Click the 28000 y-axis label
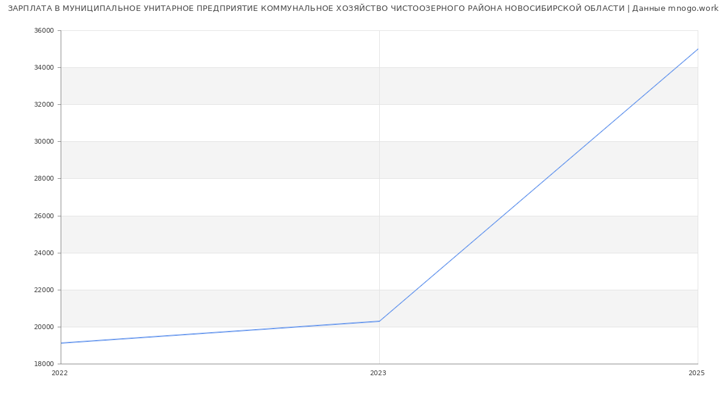The image size is (728, 394). [x=44, y=179]
